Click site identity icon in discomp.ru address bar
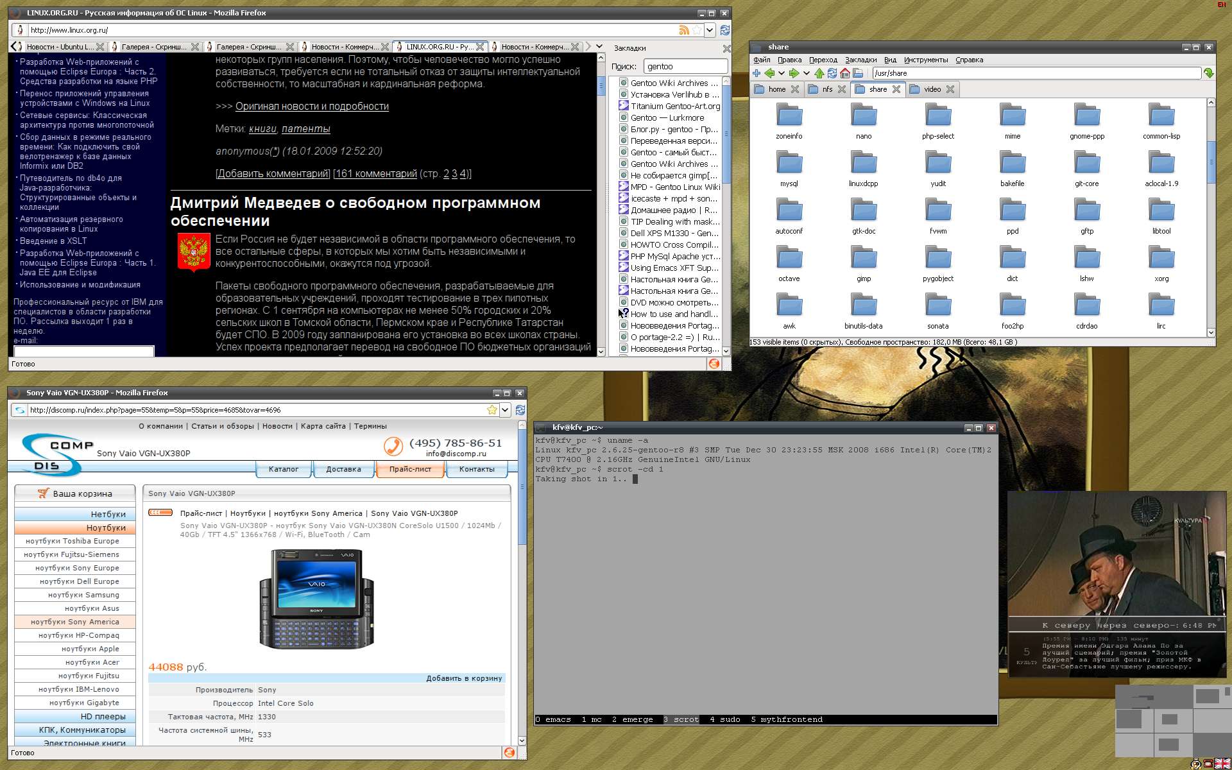The width and height of the screenshot is (1232, 770). [20, 410]
